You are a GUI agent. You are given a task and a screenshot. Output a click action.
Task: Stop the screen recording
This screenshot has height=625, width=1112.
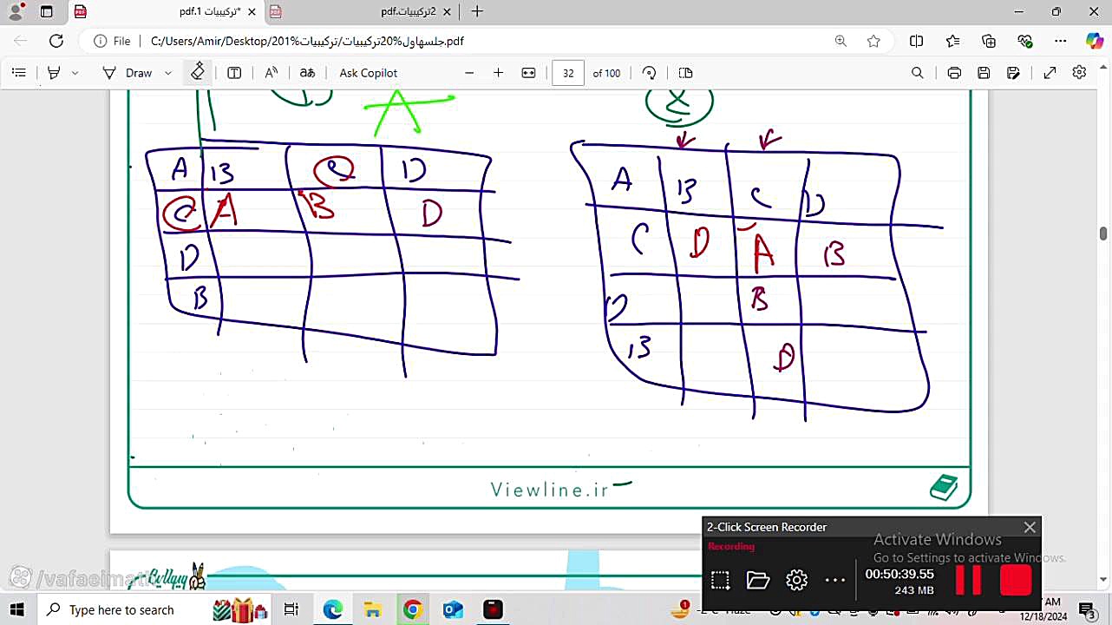[1016, 580]
